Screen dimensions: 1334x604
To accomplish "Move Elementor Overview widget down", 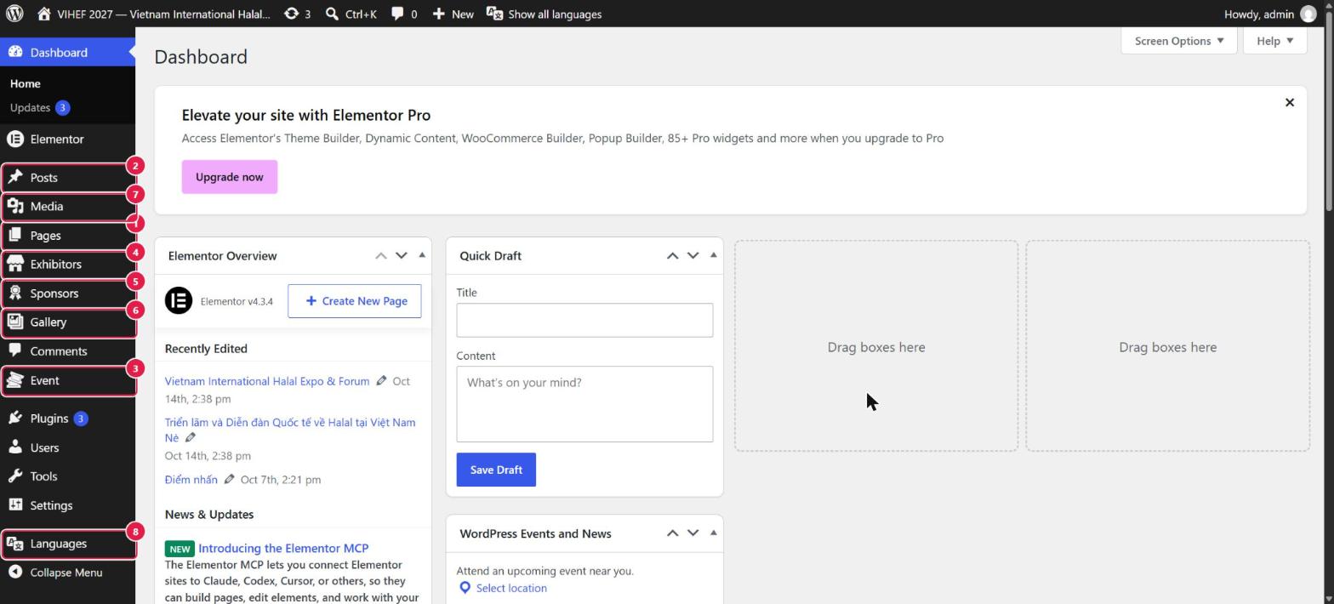I will point(402,255).
